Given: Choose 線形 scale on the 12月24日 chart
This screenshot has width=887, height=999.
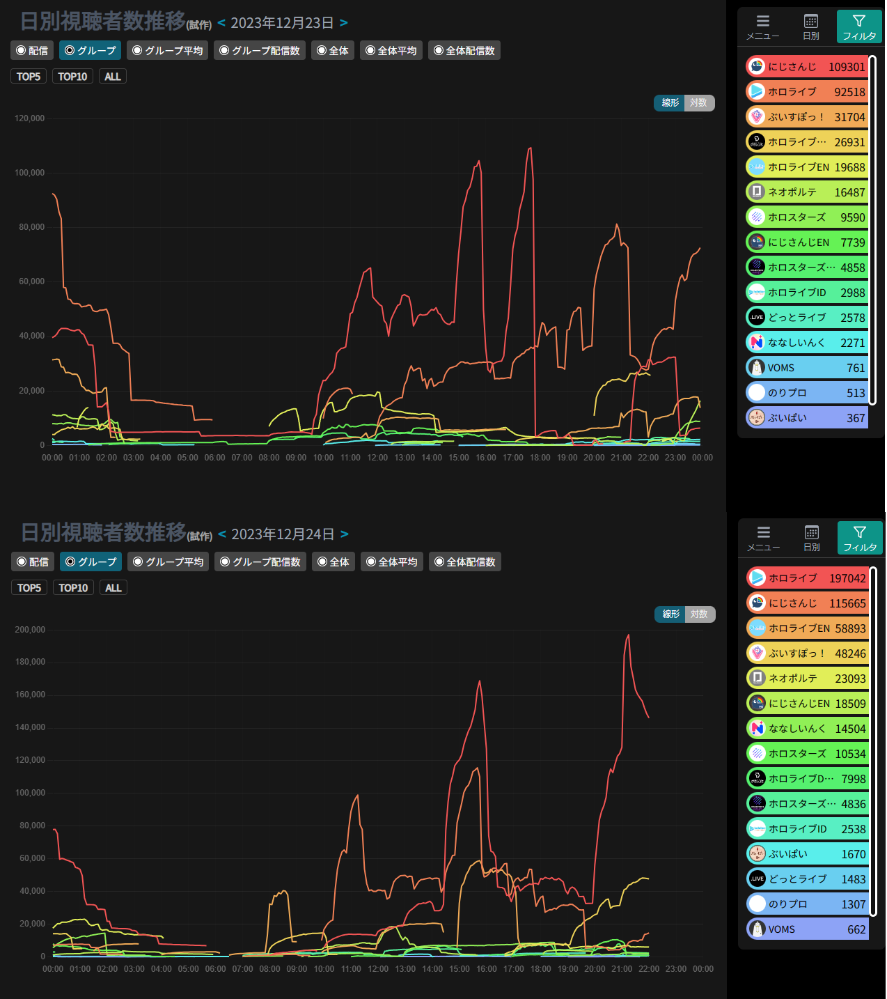Looking at the screenshot, I should pyautogui.click(x=670, y=614).
